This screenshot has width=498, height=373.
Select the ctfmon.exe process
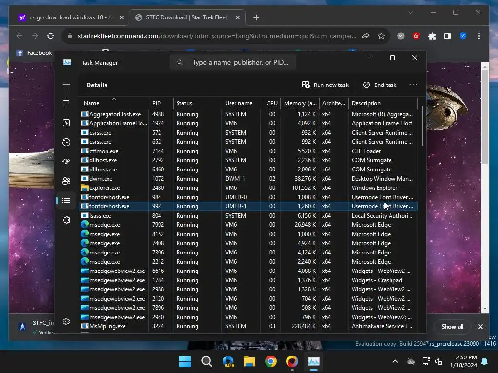point(248,151)
